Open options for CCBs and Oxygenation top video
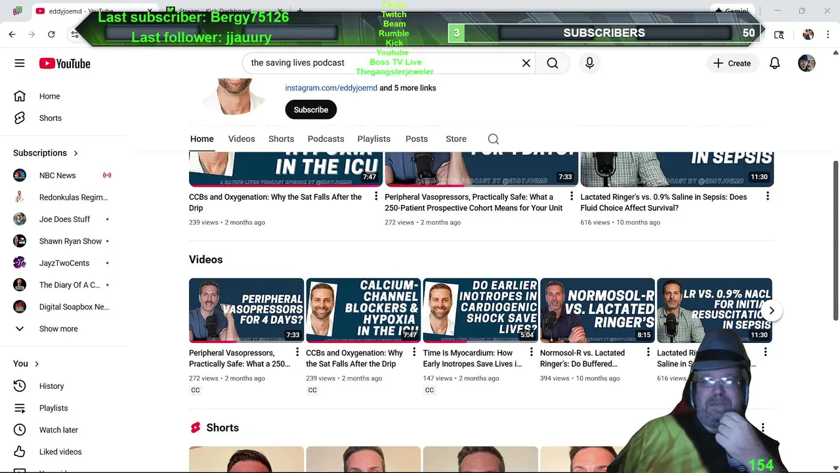The height and width of the screenshot is (473, 840). click(x=376, y=196)
